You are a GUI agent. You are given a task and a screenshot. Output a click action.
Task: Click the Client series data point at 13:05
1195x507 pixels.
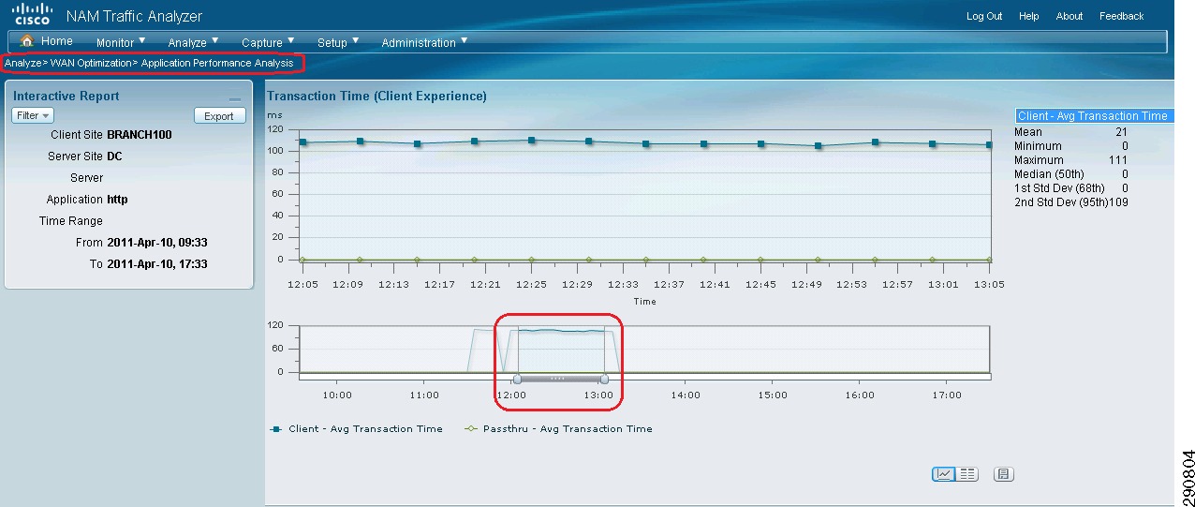point(990,144)
